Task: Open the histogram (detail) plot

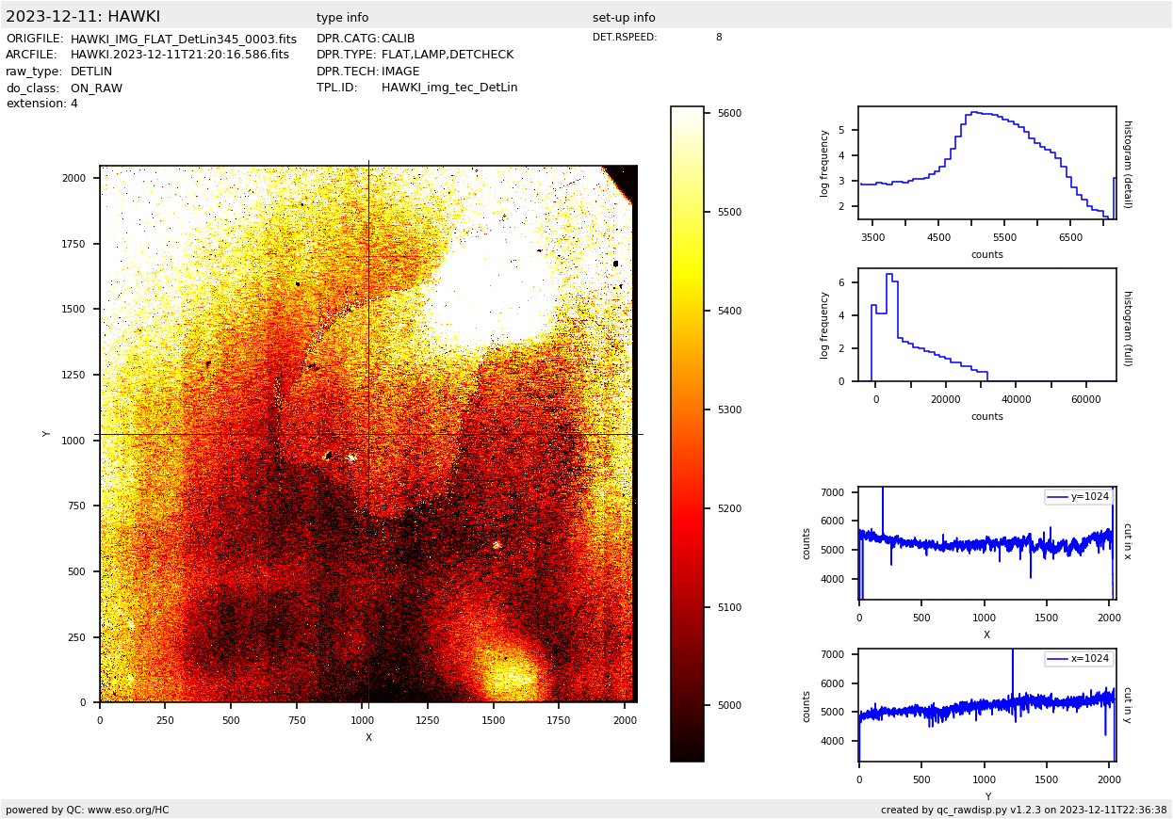Action: [x=986, y=162]
